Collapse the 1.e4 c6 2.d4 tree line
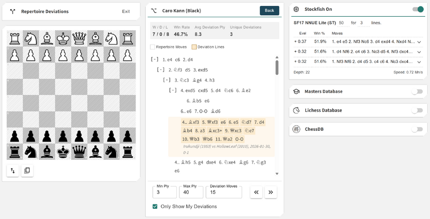Image resolution: width=430 pixels, height=219 pixels. [x=155, y=59]
